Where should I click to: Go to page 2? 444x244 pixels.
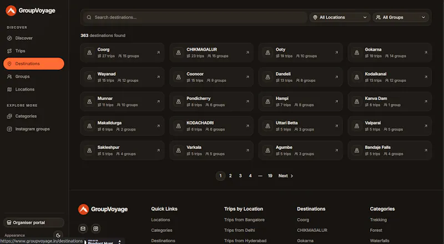pyautogui.click(x=230, y=176)
